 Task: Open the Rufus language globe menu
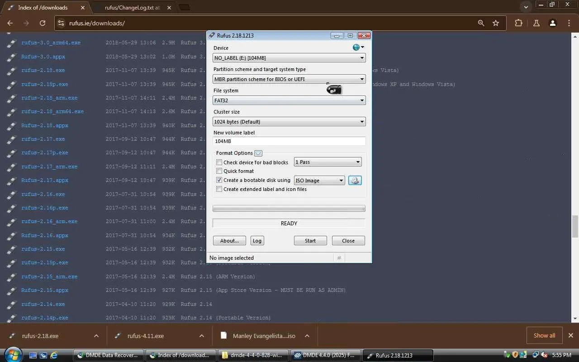coord(358,48)
